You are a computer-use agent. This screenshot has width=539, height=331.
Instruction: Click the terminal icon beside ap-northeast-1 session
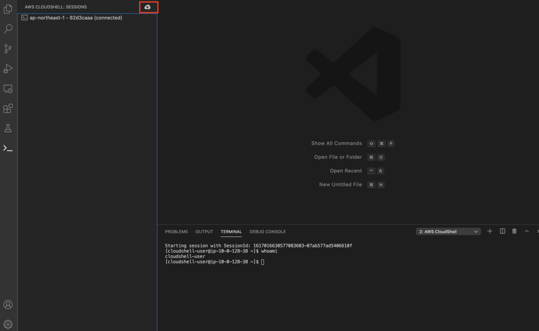point(25,18)
